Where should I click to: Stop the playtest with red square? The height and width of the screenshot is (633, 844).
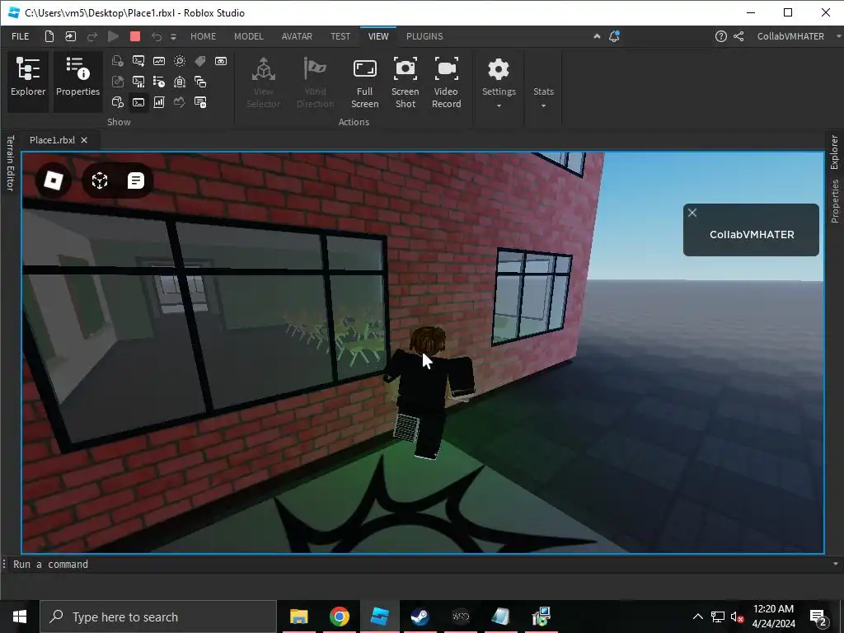point(135,36)
